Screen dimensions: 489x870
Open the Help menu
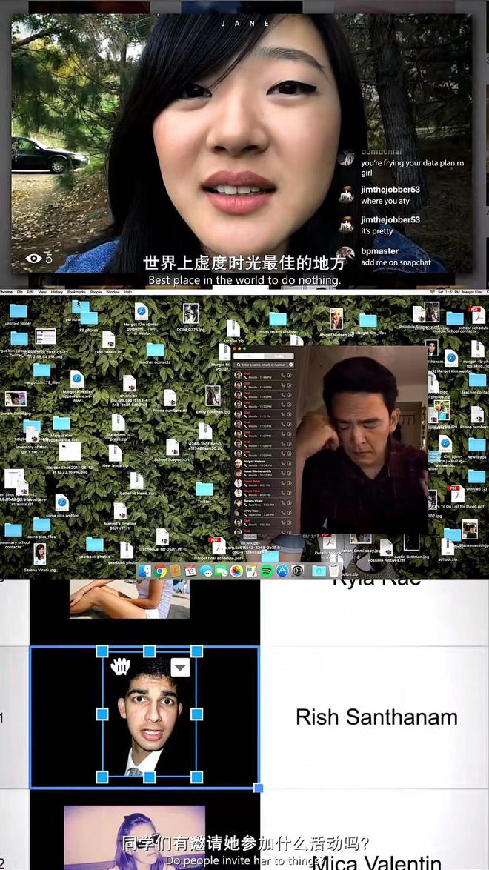point(127,292)
